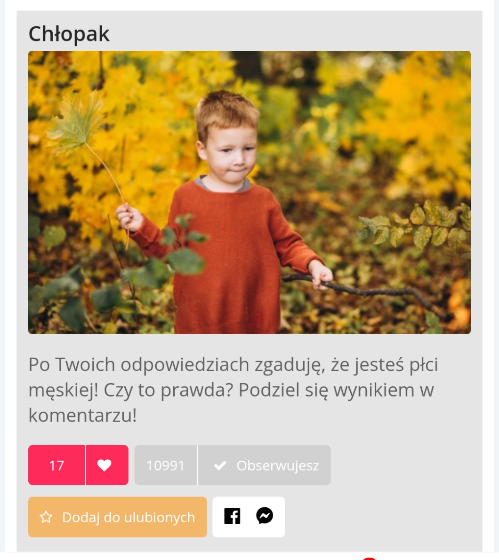Click the like counter showing 17

(56, 465)
